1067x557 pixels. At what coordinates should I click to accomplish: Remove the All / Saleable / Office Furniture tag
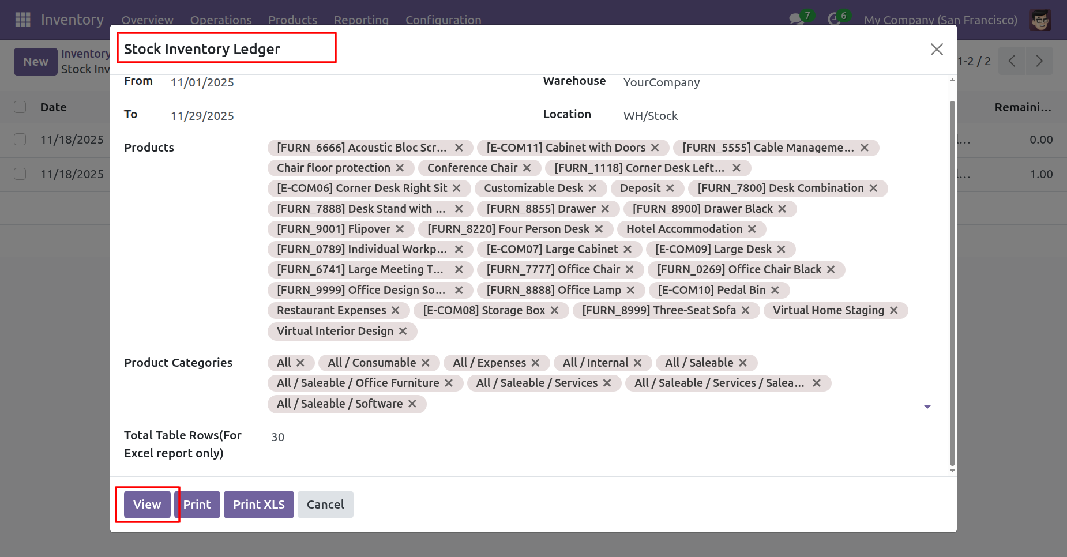(x=449, y=383)
